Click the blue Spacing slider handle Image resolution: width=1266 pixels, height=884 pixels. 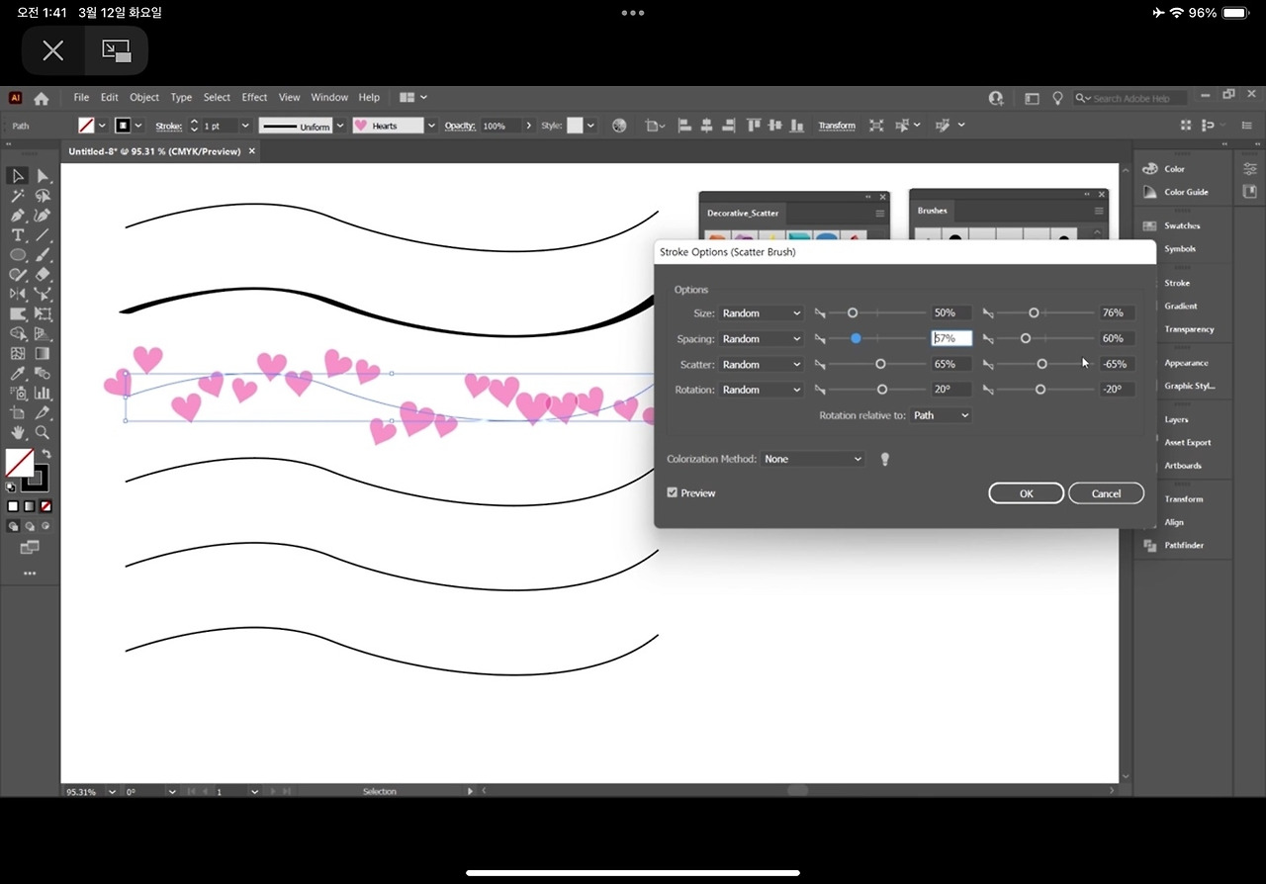point(856,339)
